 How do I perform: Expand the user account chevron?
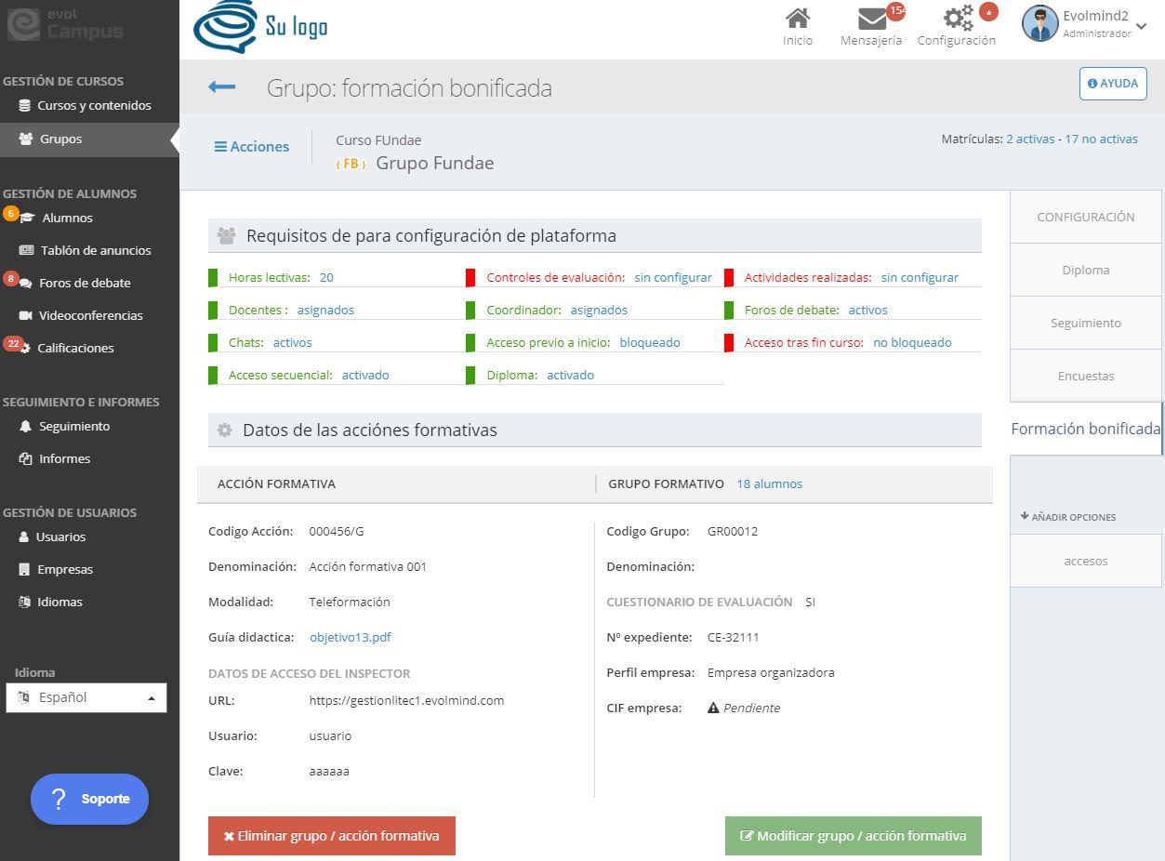pos(1141,26)
